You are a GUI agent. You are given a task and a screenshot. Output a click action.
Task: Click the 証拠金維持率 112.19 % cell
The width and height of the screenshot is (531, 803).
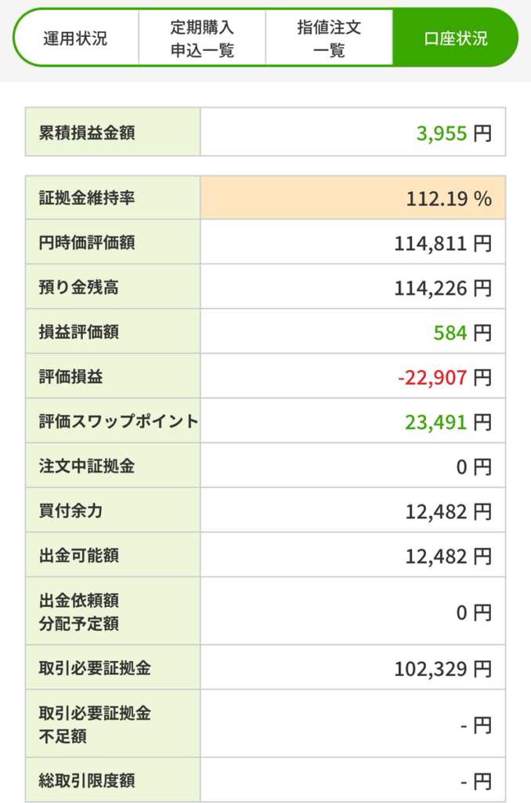[x=353, y=198]
